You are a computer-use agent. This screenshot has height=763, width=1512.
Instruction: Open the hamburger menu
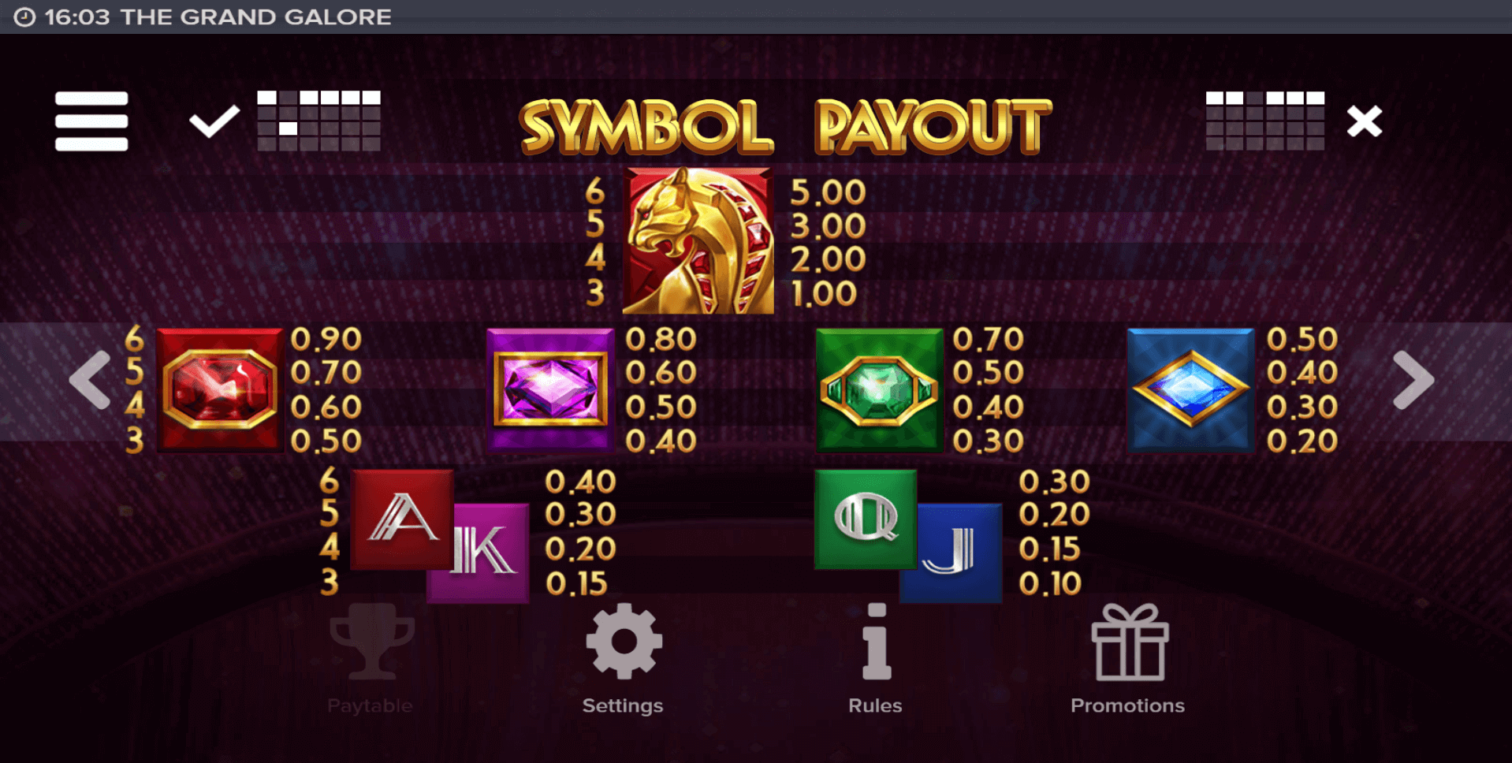pyautogui.click(x=91, y=121)
